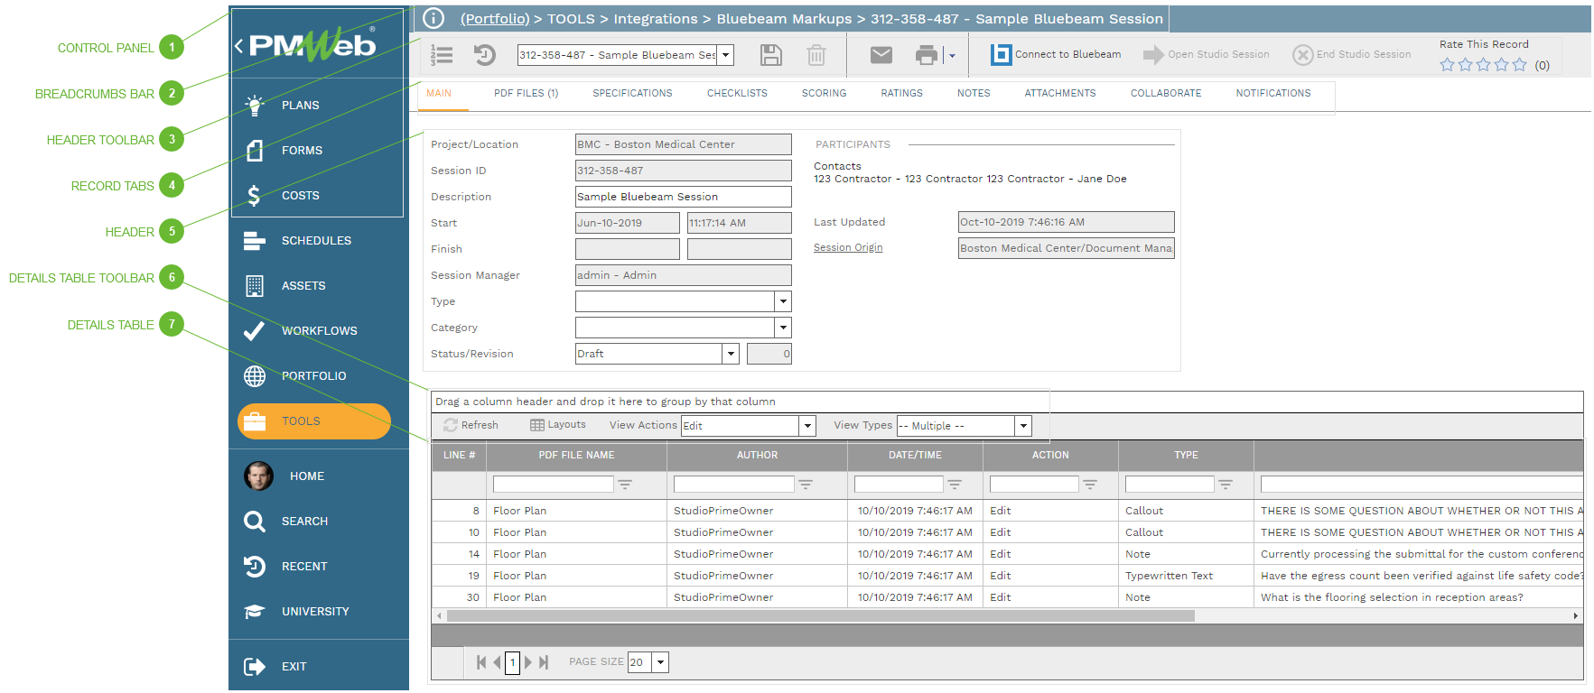
Task: Click Connect to Bluebeam button
Action: [x=1056, y=54]
